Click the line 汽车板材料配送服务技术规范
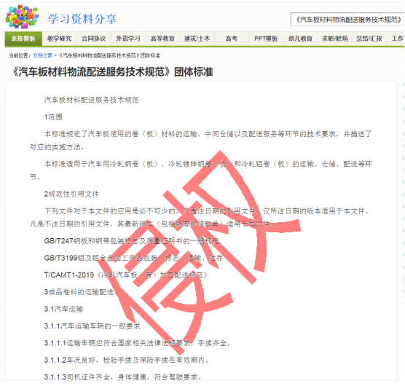The image size is (405, 386). tap(92, 100)
